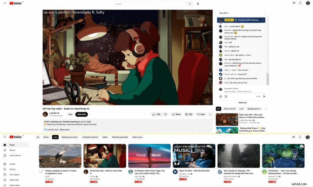The height and width of the screenshot is (187, 313).
Task: Open Gentle Rain frog lofi thumbnail
Action: [283, 156]
